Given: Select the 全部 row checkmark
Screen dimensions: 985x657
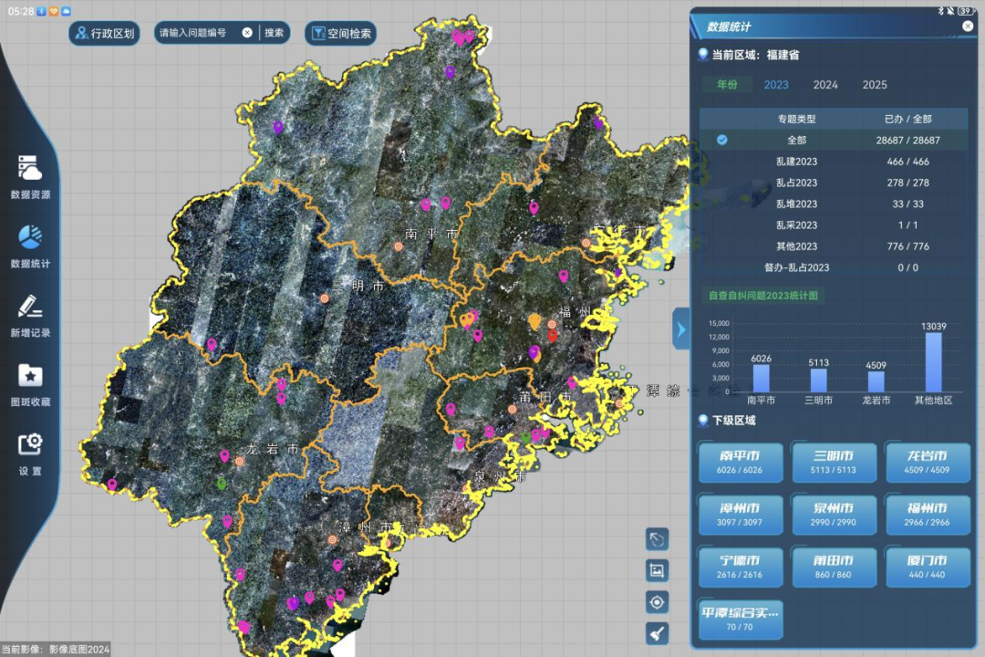Looking at the screenshot, I should coord(721,140).
